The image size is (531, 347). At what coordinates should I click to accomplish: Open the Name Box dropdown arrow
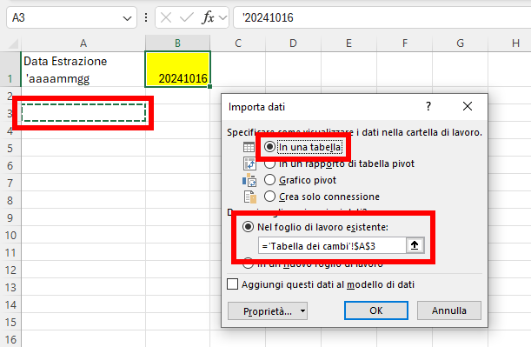128,18
